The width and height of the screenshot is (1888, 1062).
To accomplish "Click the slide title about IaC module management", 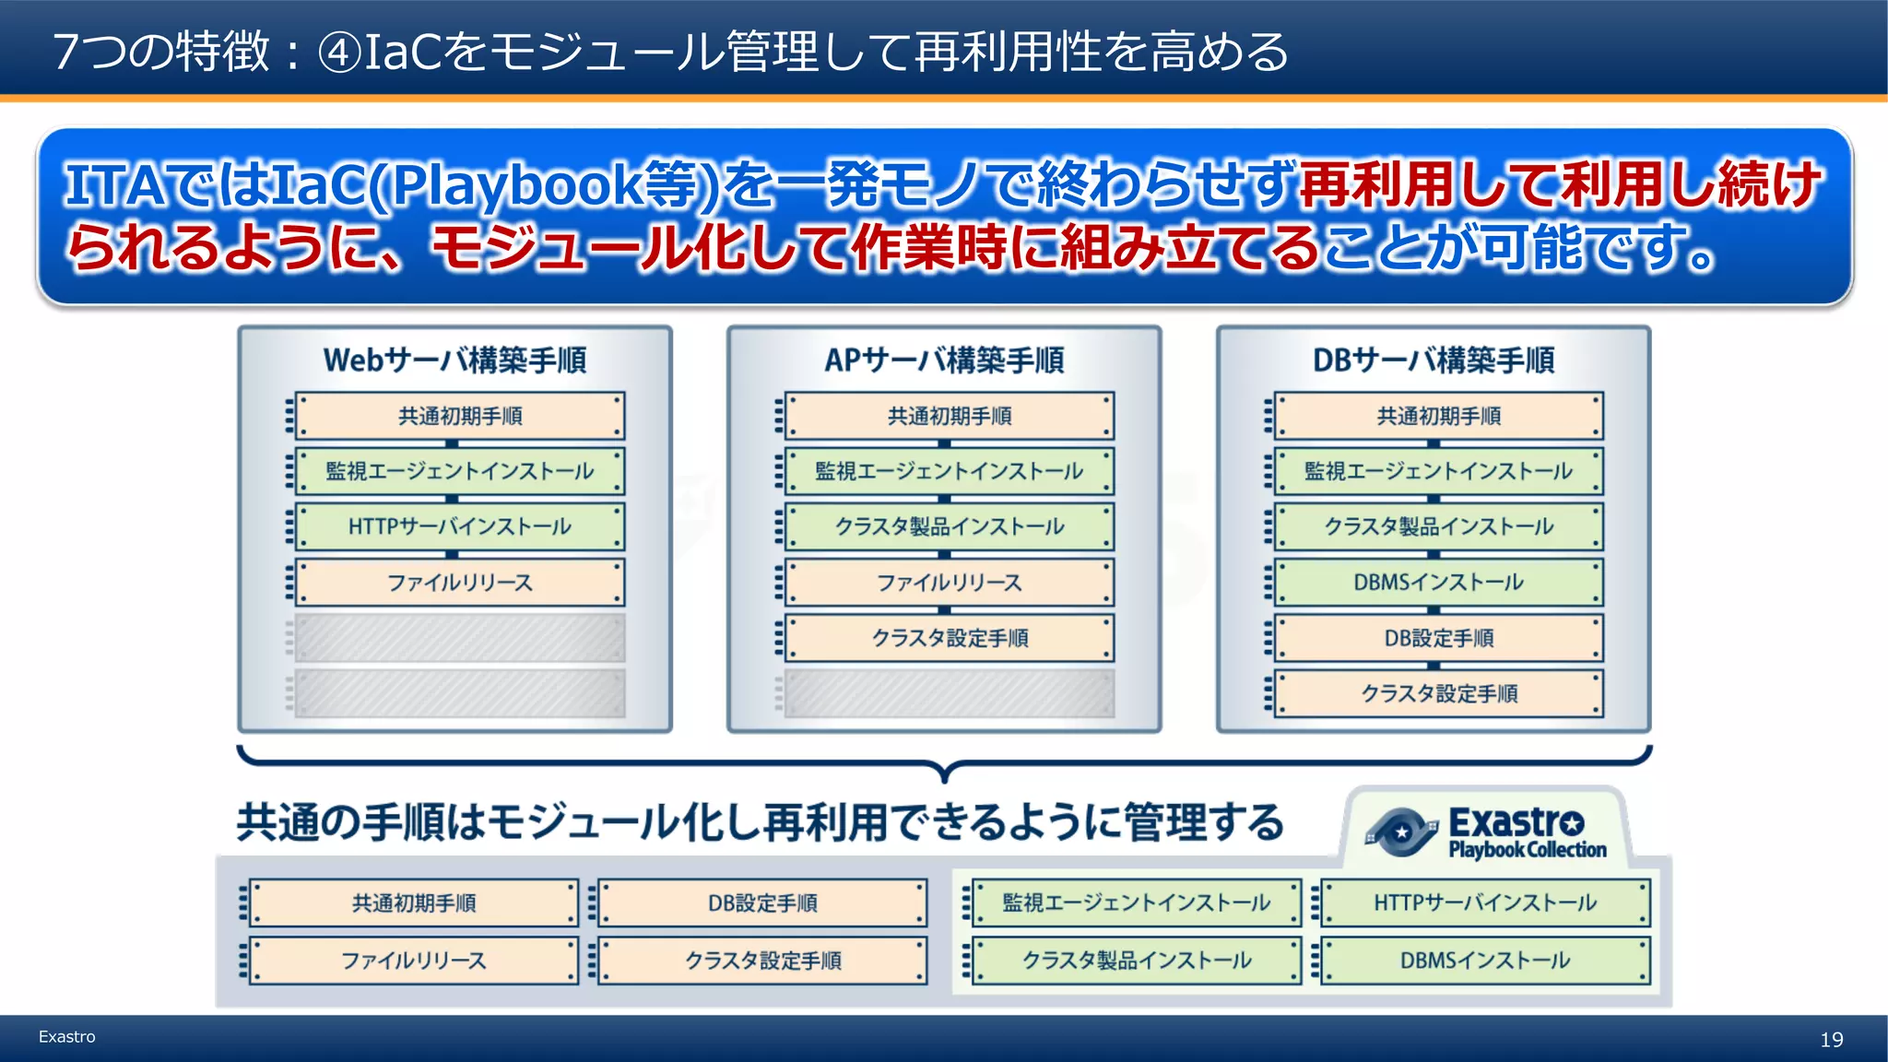I will [670, 51].
